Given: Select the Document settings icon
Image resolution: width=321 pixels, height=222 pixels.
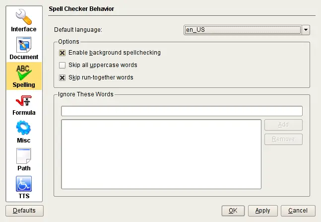Looking at the screenshot, I should pyautogui.click(x=24, y=45).
